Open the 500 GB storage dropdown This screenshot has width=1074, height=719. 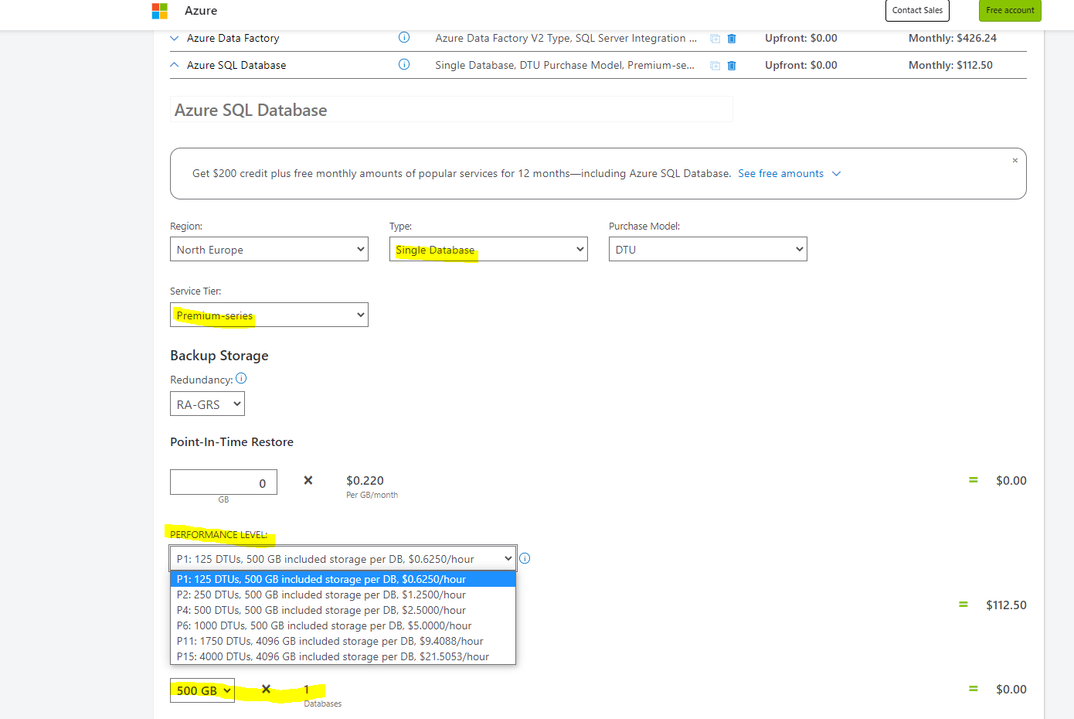point(202,690)
